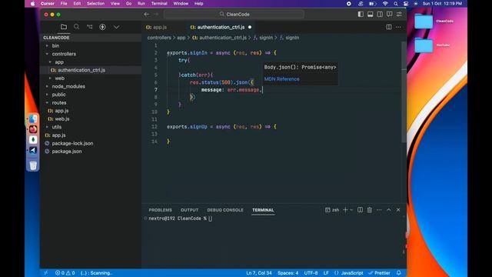The height and width of the screenshot is (277, 492).
Task: Click the UTF-8 encoding status item
Action: pyautogui.click(x=311, y=273)
